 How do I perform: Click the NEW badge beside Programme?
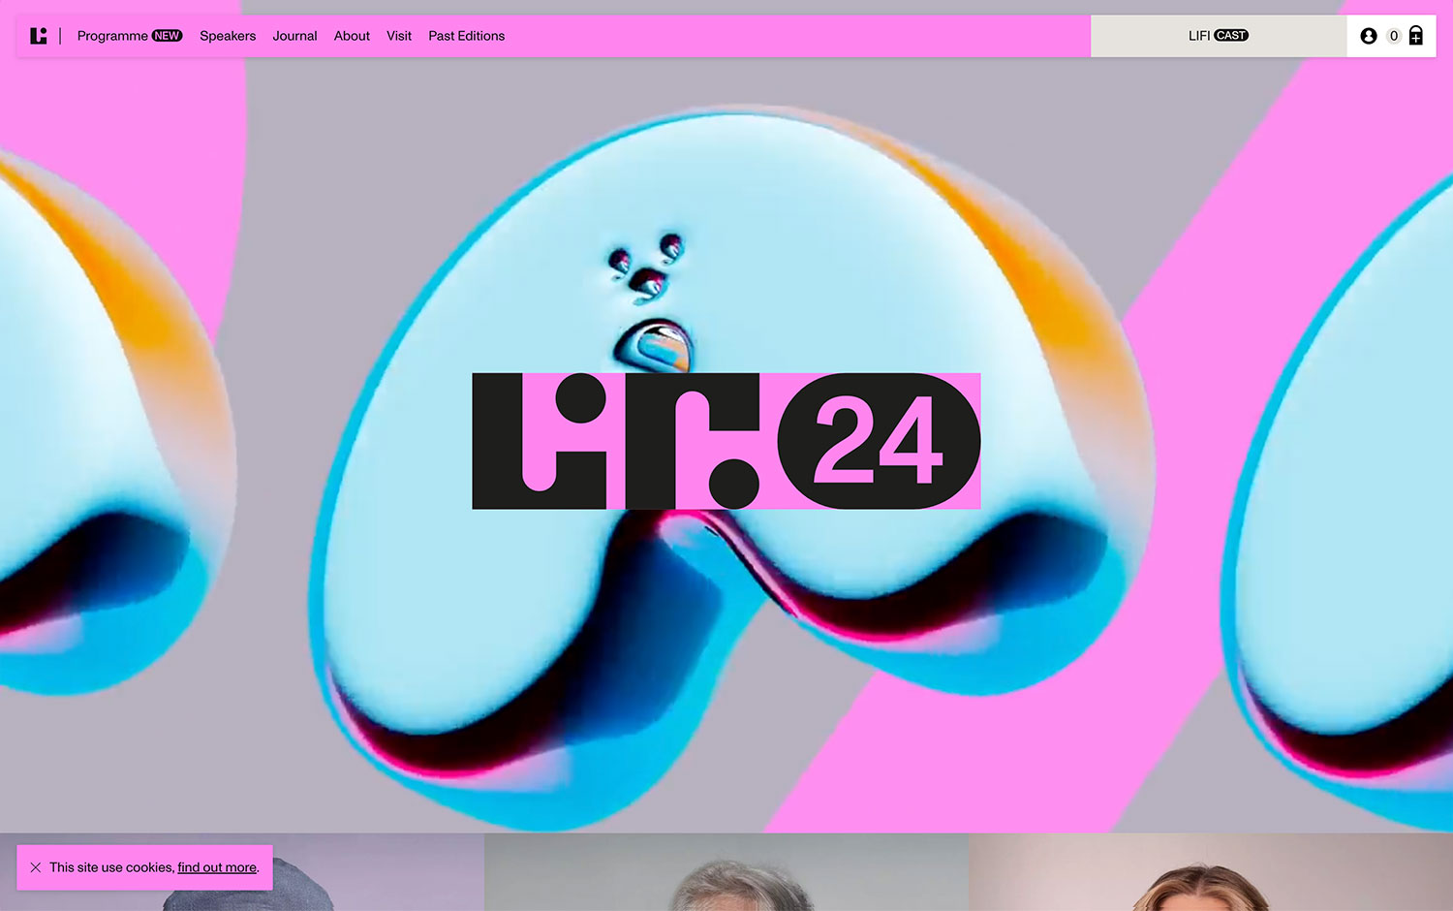pyautogui.click(x=167, y=36)
